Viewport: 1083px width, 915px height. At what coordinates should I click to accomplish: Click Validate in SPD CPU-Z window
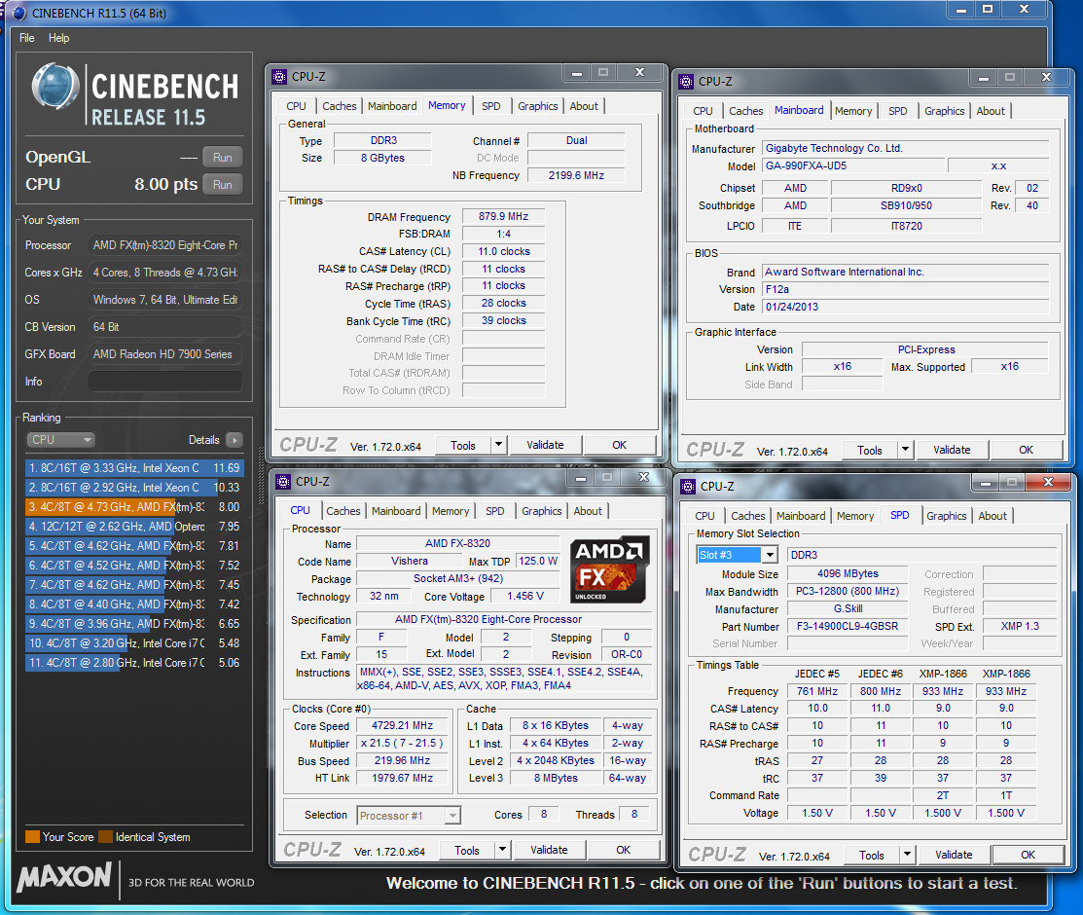point(954,856)
